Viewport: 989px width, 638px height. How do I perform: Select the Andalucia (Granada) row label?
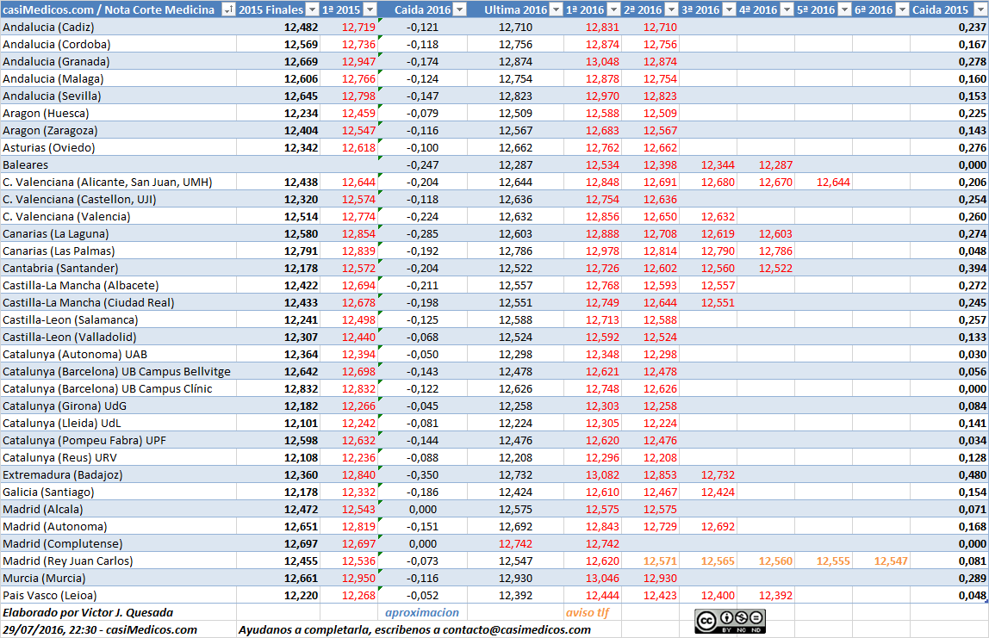click(56, 62)
